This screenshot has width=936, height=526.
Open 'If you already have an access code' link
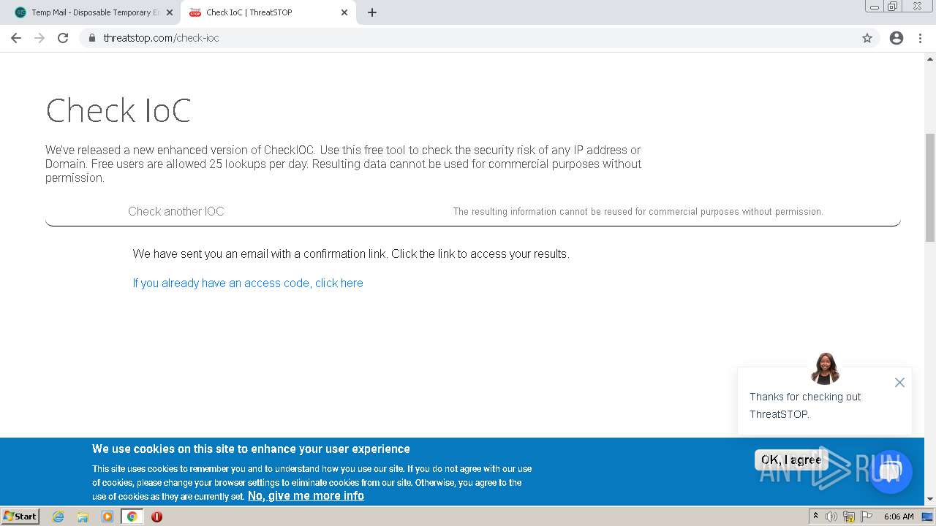click(248, 283)
